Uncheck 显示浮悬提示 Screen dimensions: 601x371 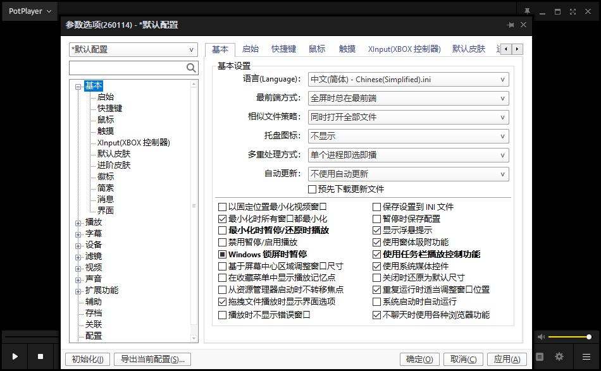[377, 231]
